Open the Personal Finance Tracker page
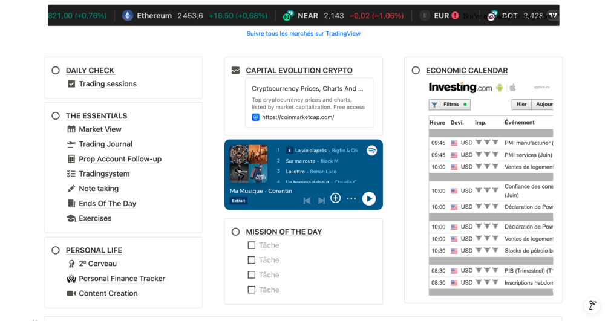The height and width of the screenshot is (321, 608). (x=122, y=278)
